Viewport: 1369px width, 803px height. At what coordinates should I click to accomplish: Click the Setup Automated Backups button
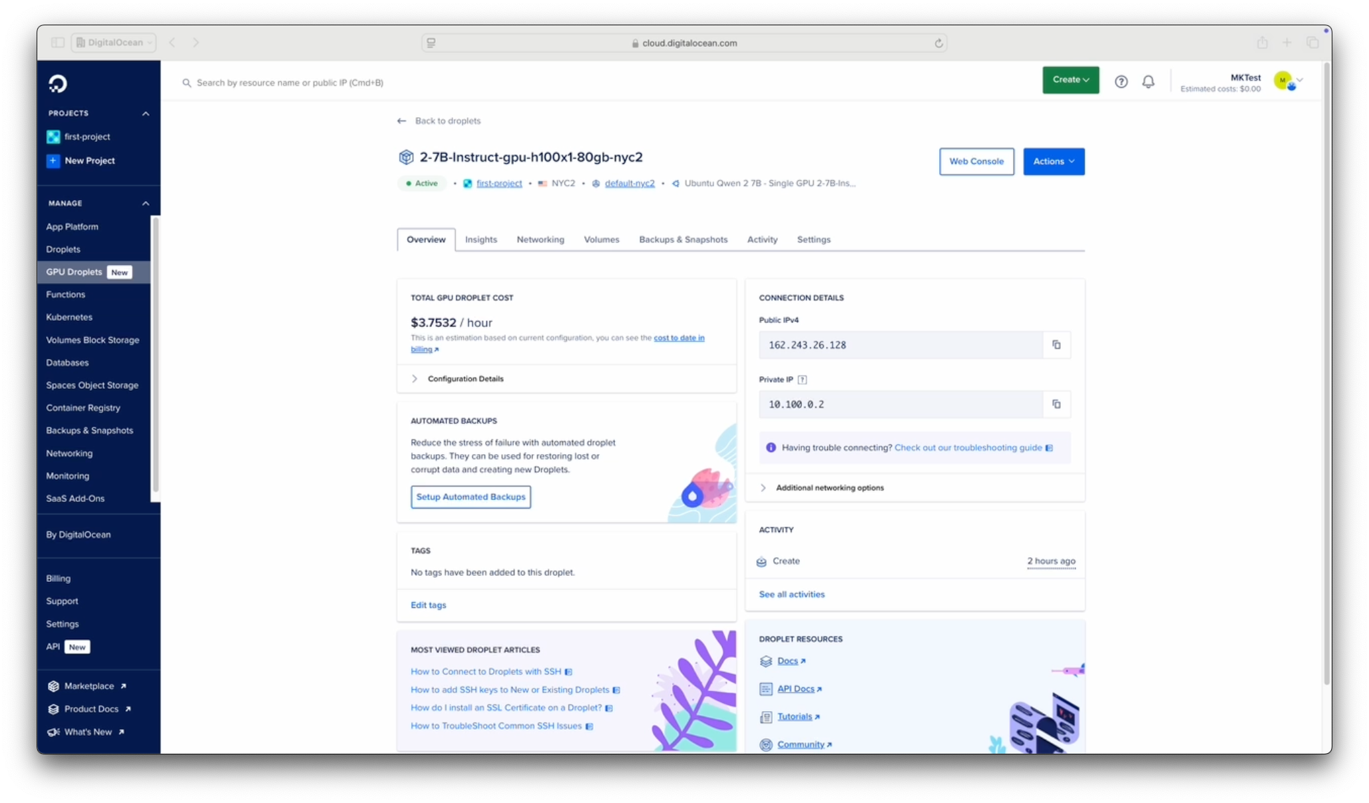pyautogui.click(x=470, y=497)
